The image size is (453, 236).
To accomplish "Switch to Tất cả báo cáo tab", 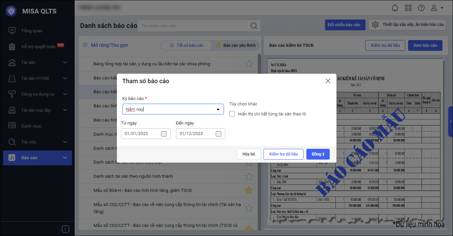I will pyautogui.click(x=186, y=45).
